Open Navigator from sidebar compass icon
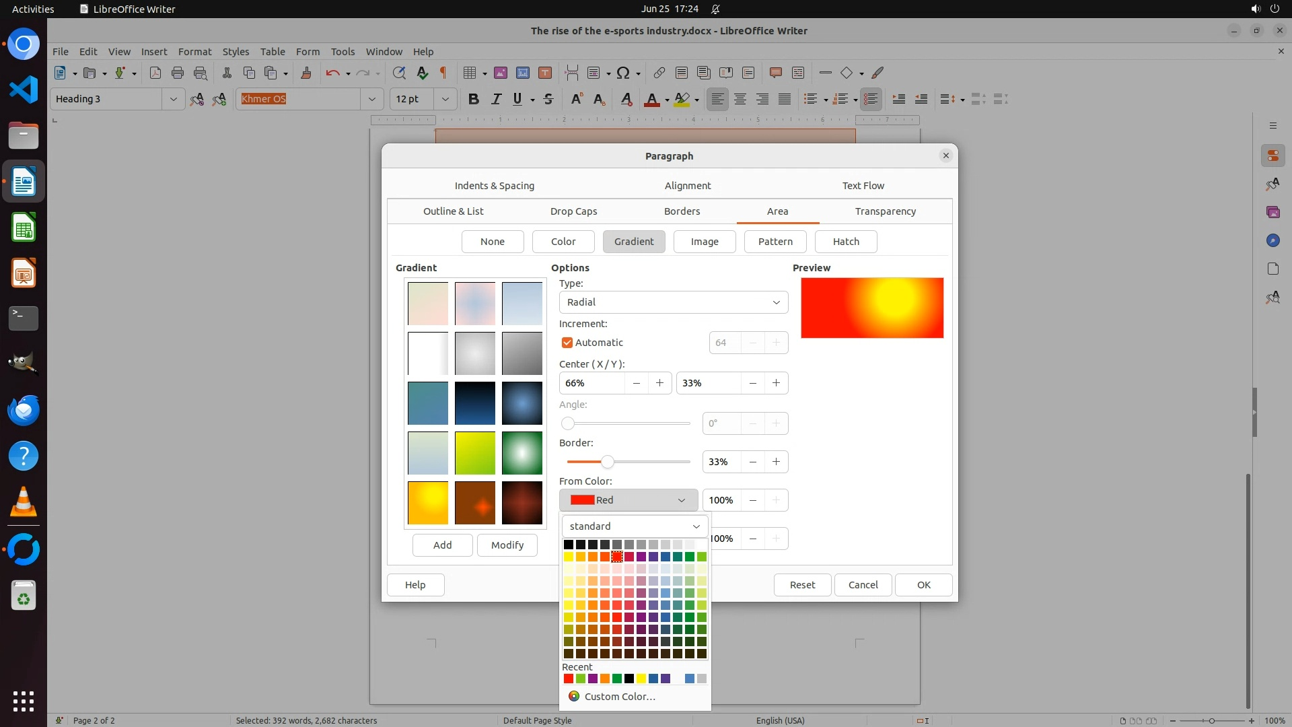The width and height of the screenshot is (1292, 727). (1272, 240)
